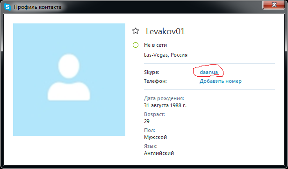Select the contact name Levakov01
This screenshot has height=169, width=288.
click(x=166, y=31)
